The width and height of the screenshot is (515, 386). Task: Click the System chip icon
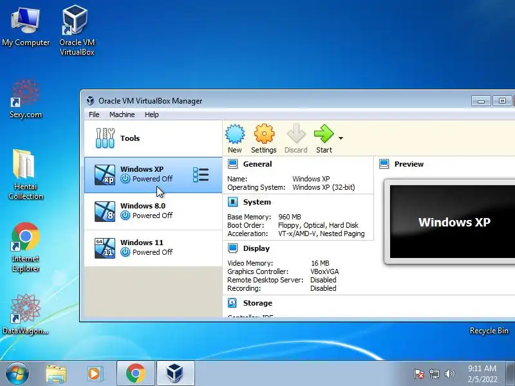tap(233, 202)
